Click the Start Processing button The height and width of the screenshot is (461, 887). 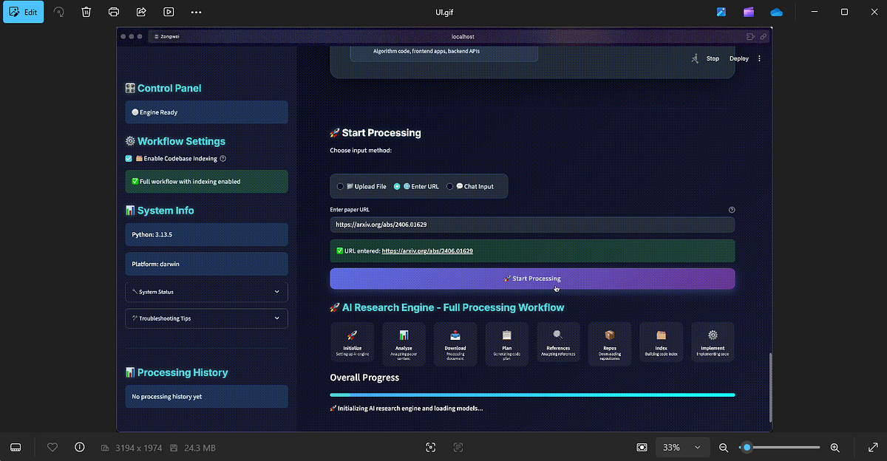coord(531,279)
